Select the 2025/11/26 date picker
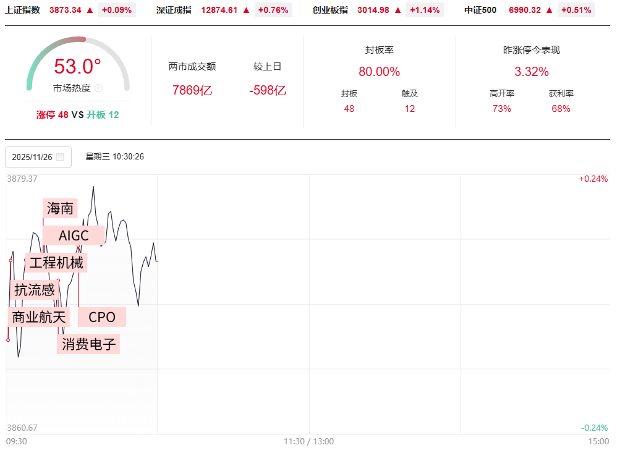Image resolution: width=620 pixels, height=453 pixels. [x=38, y=157]
